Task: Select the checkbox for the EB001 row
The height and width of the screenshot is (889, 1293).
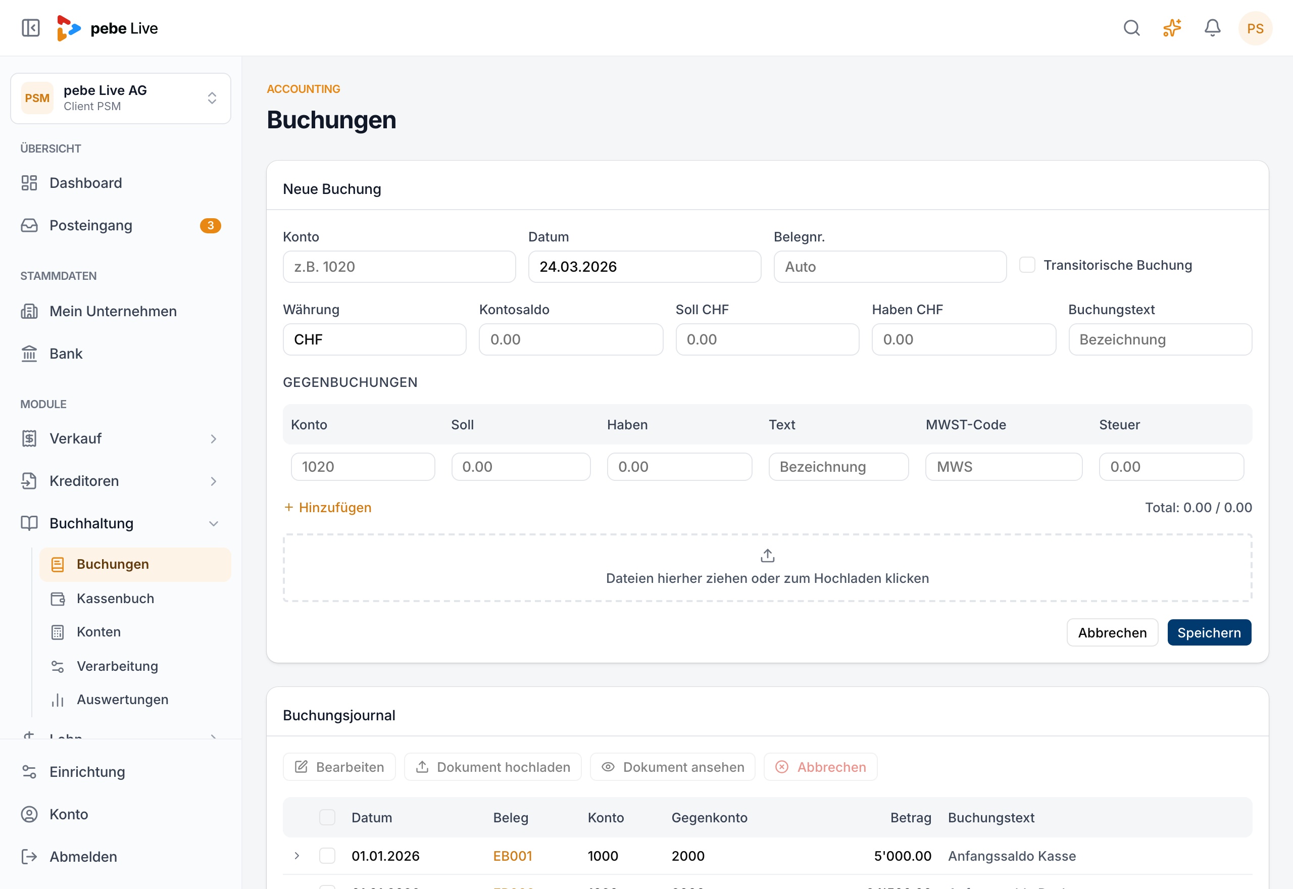Action: 327,856
